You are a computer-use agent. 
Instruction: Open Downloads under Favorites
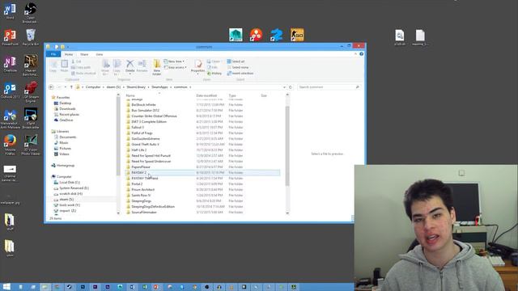(67, 109)
